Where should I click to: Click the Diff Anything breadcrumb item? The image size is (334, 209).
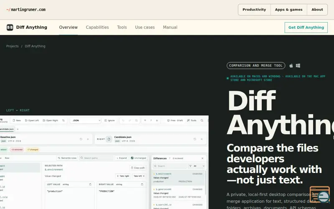click(x=35, y=46)
